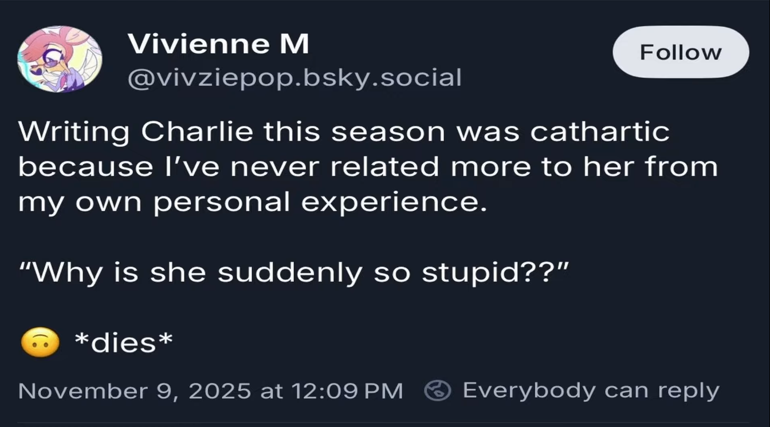770x427 pixels.
Task: Click the upside-down face emoji
Action: [x=40, y=343]
